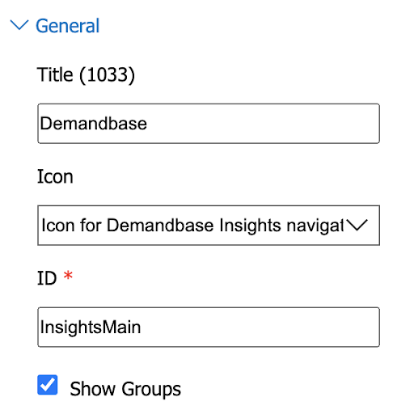414x414 pixels.
Task: Click the Show Groups label text
Action: pyautogui.click(x=125, y=389)
